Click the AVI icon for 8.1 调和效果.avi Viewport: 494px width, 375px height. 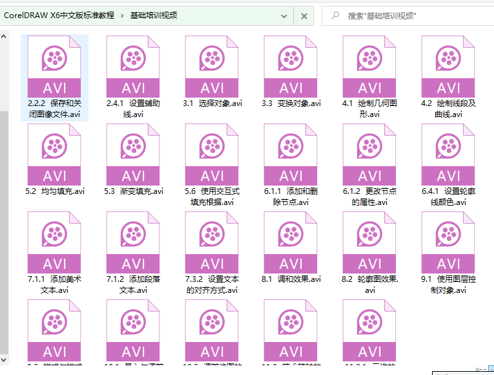[x=291, y=242]
